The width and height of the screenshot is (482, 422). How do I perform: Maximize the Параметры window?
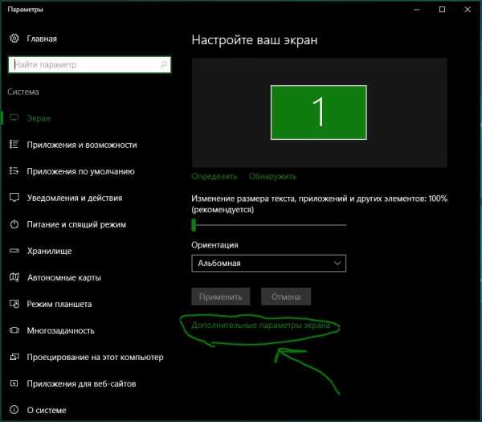click(x=442, y=10)
